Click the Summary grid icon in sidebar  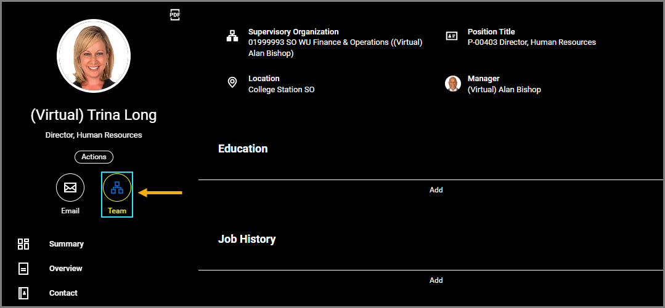point(23,244)
